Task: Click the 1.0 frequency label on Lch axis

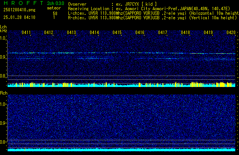Action: pyautogui.click(x=3, y=38)
